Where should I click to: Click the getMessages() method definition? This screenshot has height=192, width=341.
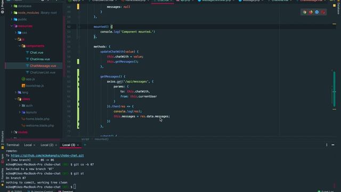[x=111, y=76]
